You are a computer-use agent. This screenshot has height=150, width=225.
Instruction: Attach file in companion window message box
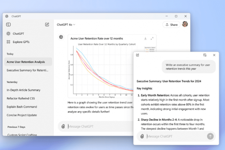tap(142, 136)
